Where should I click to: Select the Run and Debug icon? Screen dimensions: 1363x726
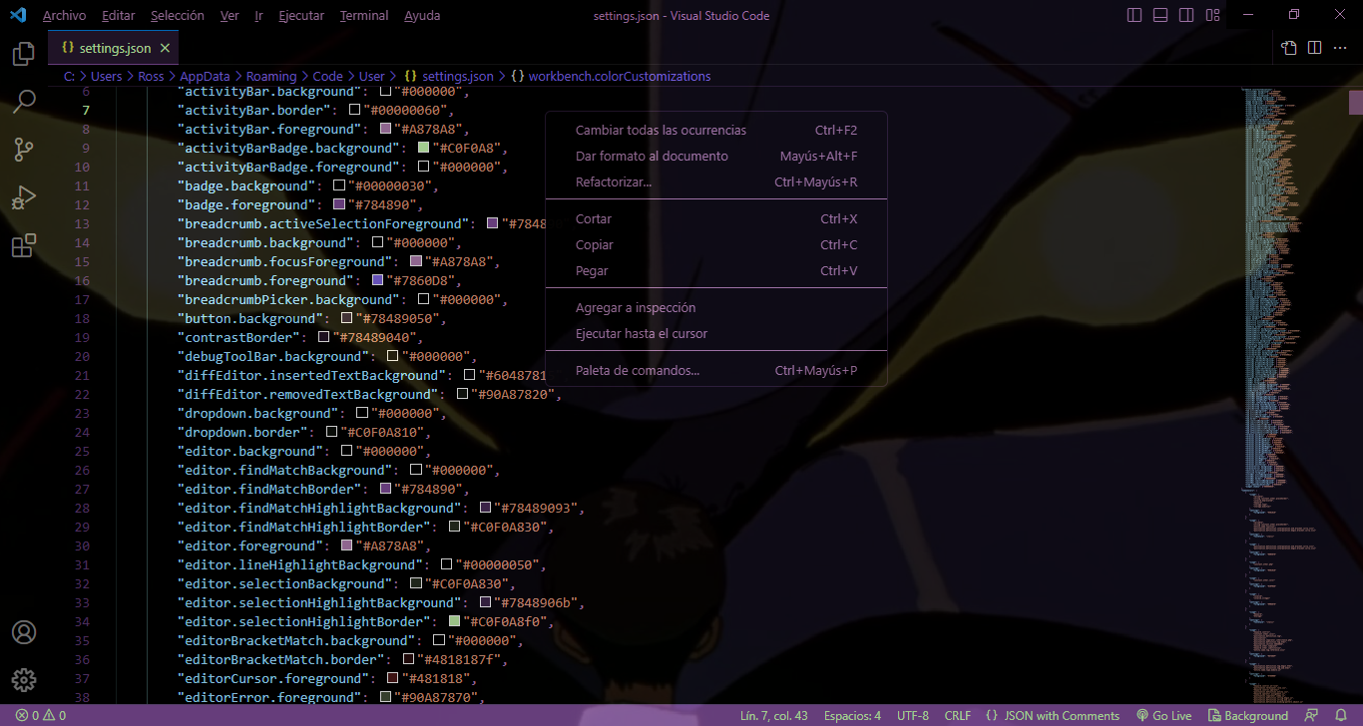23,197
